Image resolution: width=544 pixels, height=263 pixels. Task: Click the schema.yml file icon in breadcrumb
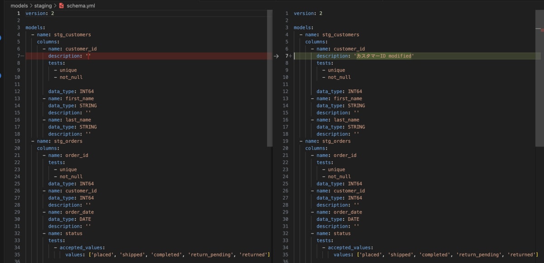click(61, 6)
